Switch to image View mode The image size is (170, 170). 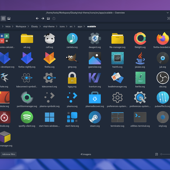coord(9,18)
